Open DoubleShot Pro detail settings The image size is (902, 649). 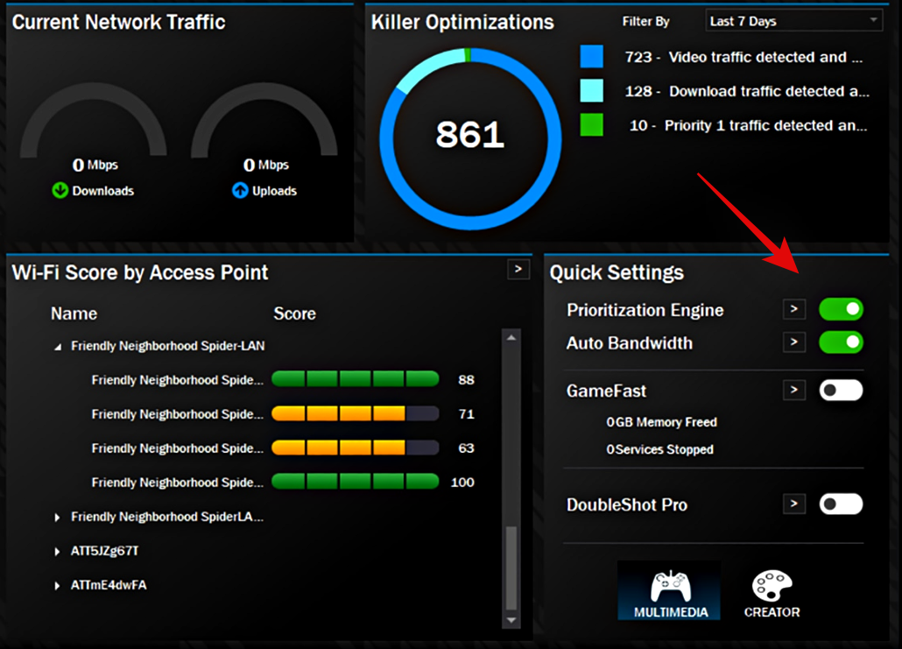coord(794,504)
